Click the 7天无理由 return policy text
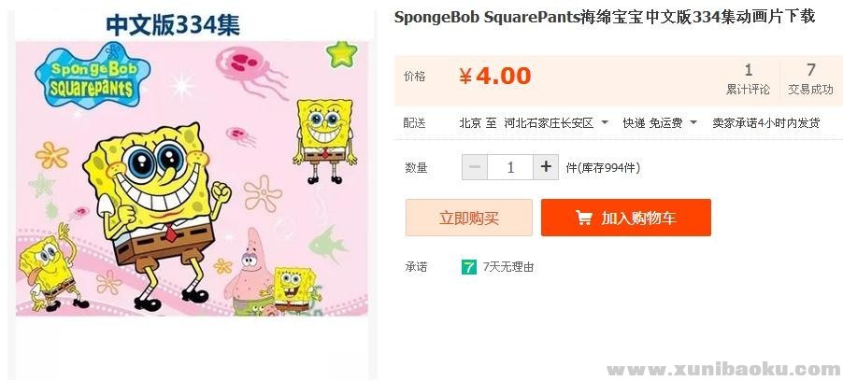Screen dimensions: 843x381 [508, 267]
